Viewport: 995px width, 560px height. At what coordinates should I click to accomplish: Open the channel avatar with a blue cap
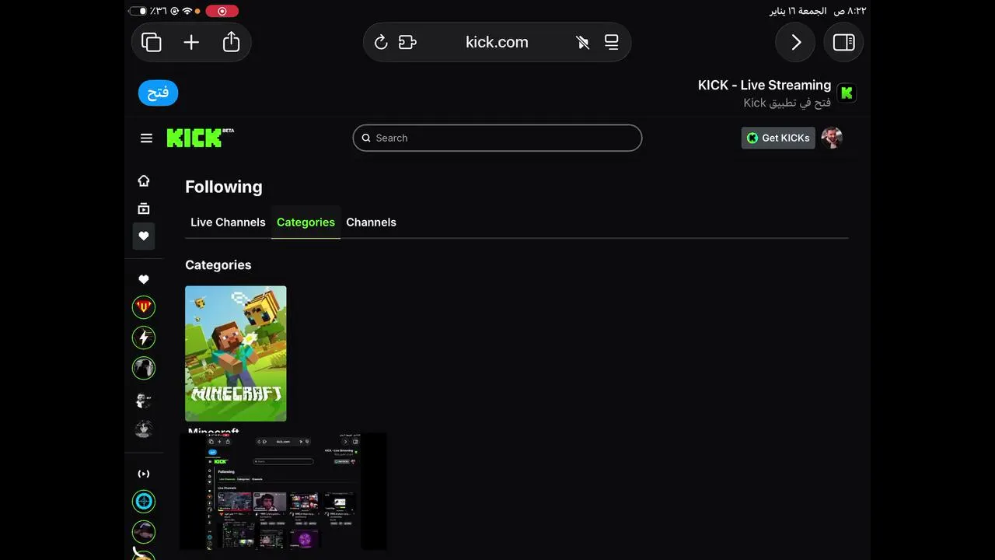144,532
